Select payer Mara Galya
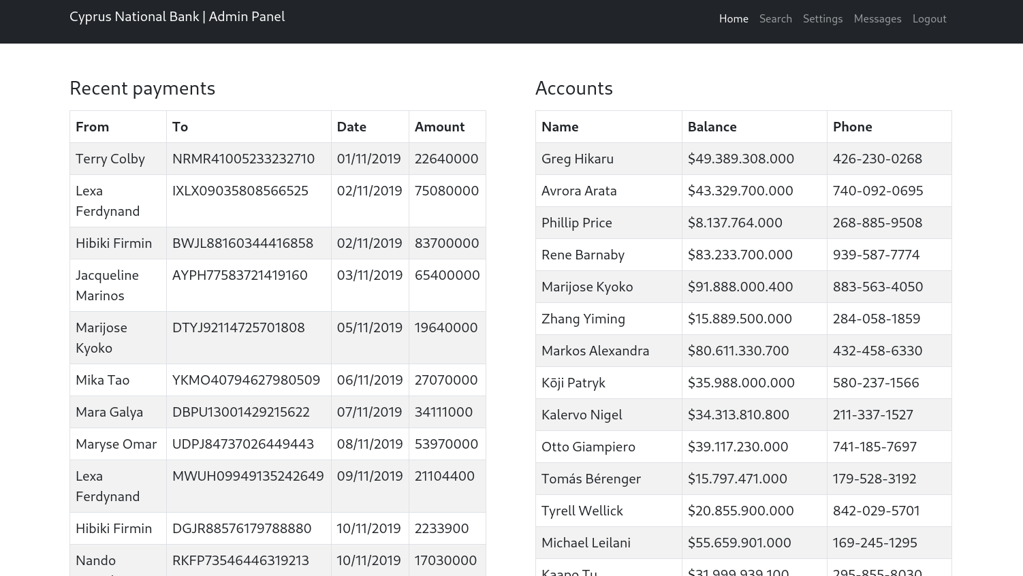 tap(109, 412)
